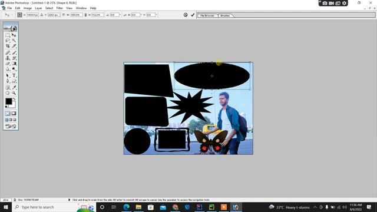Swap foreground and background colors
The width and height of the screenshot is (377, 212).
(x=14, y=99)
